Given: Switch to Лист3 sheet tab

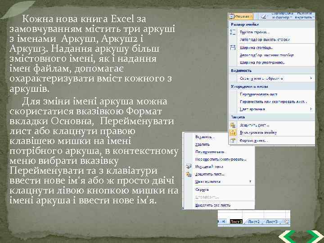Looking at the screenshot, I should (271, 222).
